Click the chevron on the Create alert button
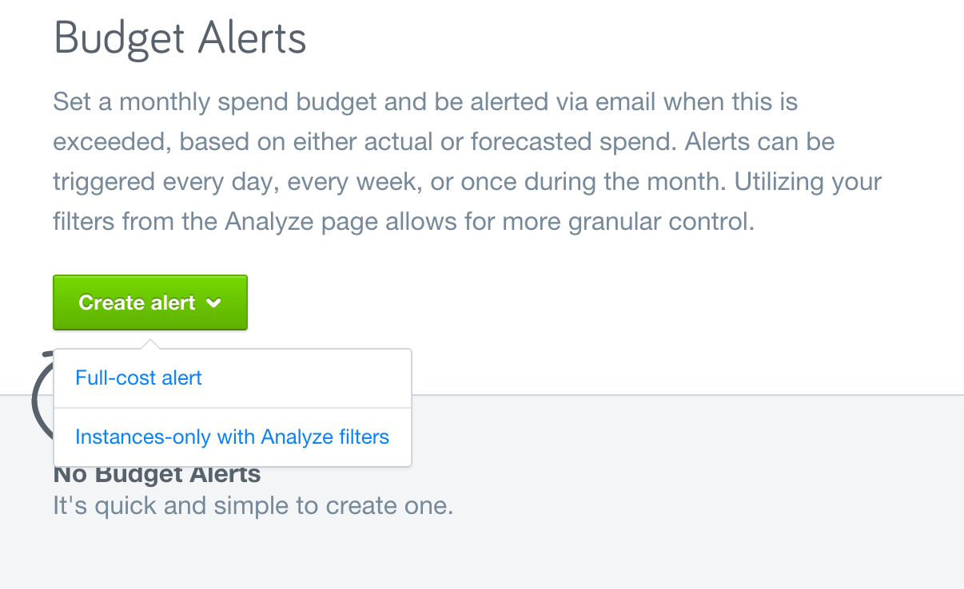 coord(214,303)
